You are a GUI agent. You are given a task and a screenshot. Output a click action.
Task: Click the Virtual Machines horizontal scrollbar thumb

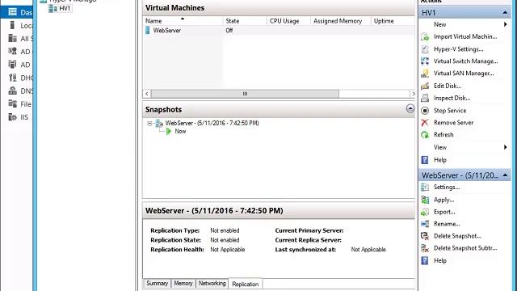pos(245,94)
